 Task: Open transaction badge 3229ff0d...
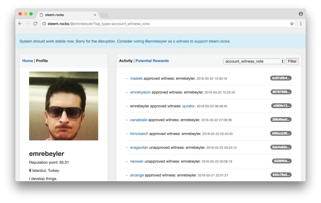[282, 161]
